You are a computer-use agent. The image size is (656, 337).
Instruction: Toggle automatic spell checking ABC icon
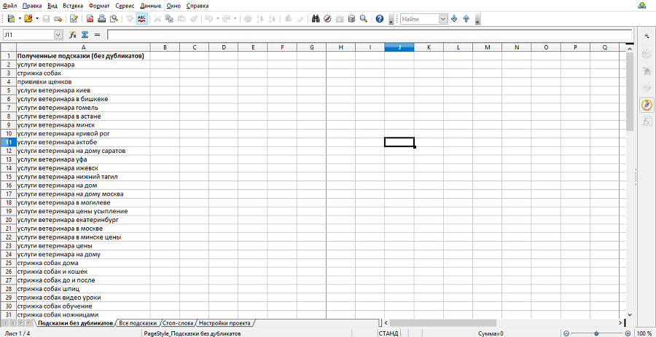[x=142, y=19]
